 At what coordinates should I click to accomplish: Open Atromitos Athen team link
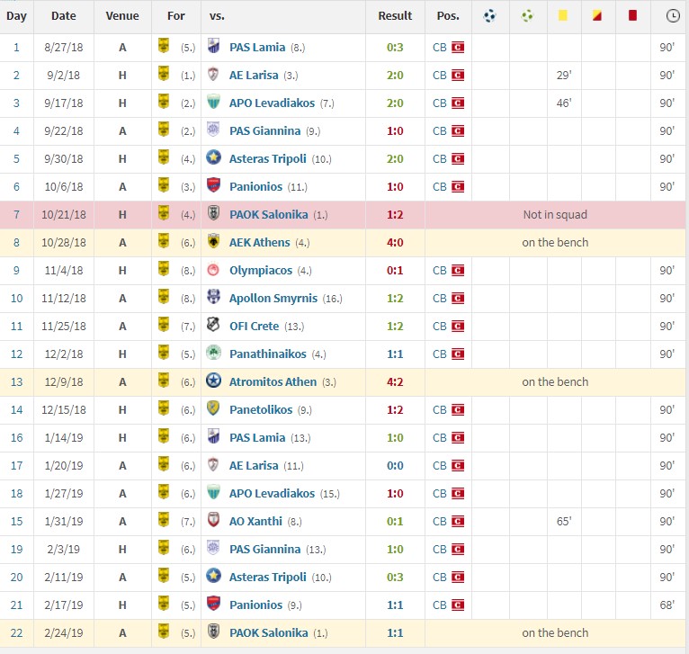coord(273,382)
